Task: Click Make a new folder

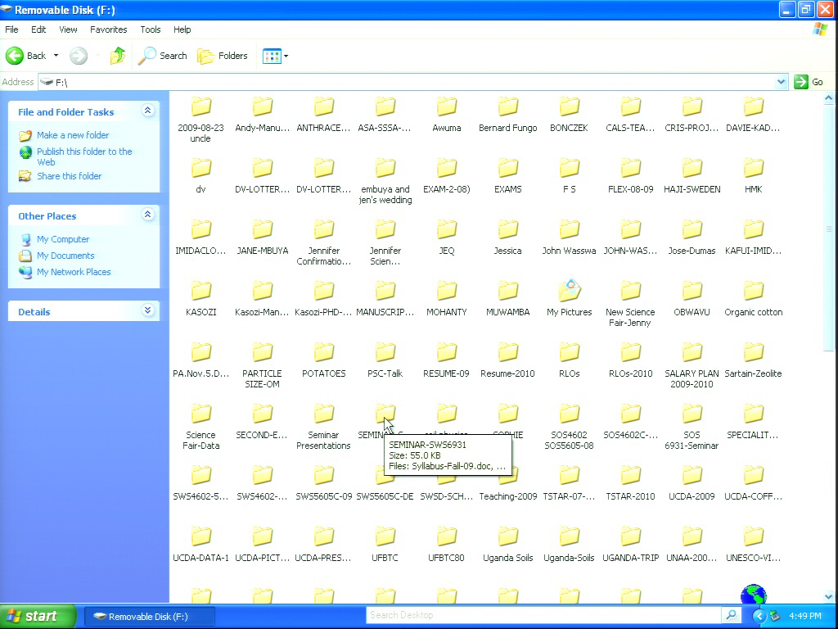Action: (x=73, y=135)
